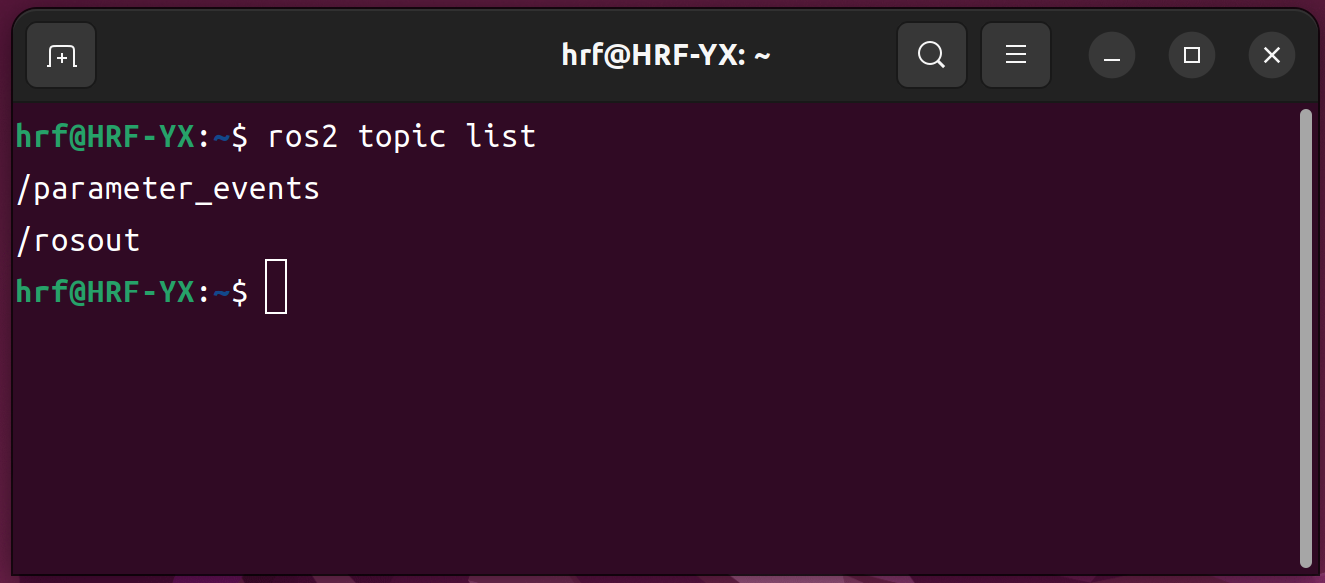Click the /parameter_events output line

coord(168,189)
